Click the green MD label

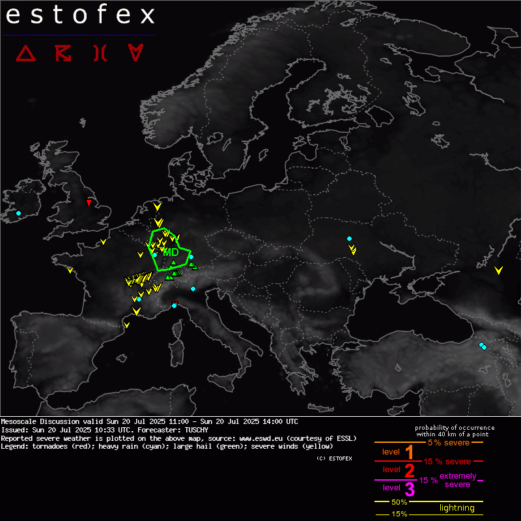tap(171, 252)
